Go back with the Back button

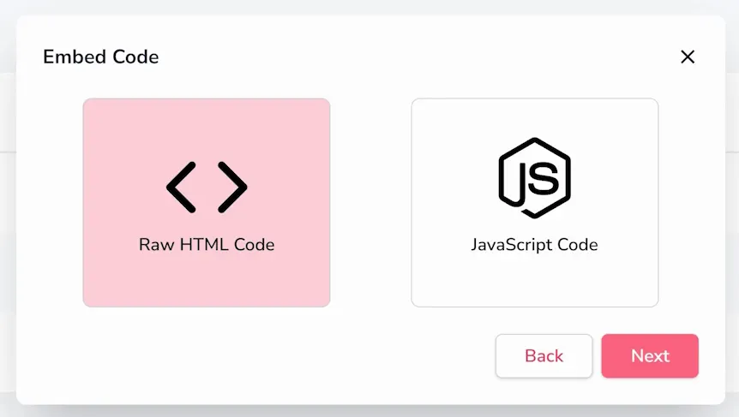pos(544,356)
